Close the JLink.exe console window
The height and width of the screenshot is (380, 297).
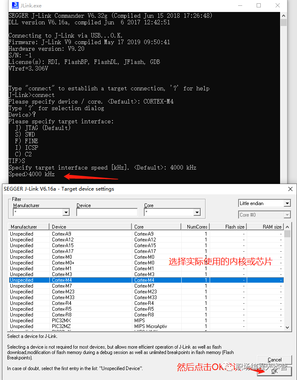point(277,5)
